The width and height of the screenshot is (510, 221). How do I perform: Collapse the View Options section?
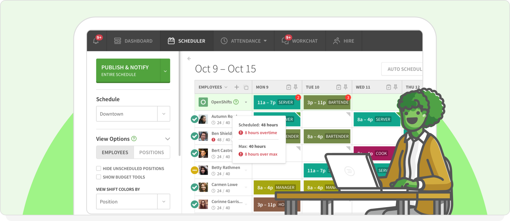(167, 139)
